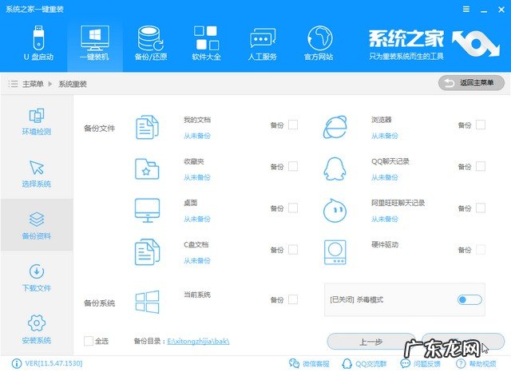Screen dimensions: 511x372
Task: Open backup directory path link
Action: 198,342
